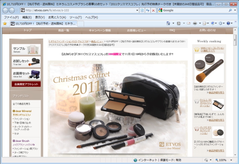Open recent pages dropdown next to Forward button
Screen dimensions: 239x164
(17, 11)
